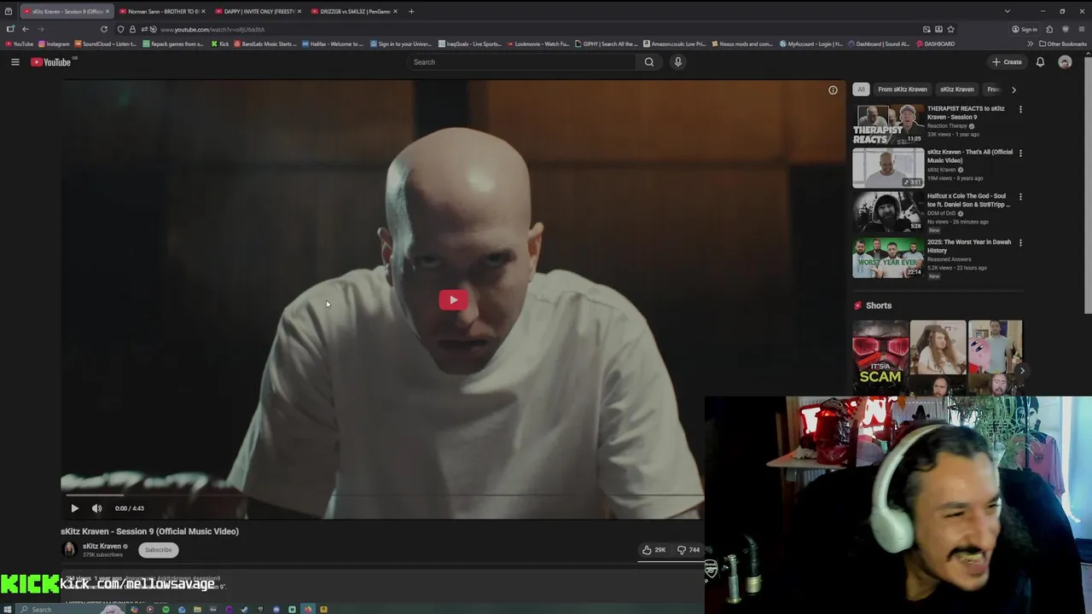
Task: Open the Kick bookmark
Action: coord(220,43)
